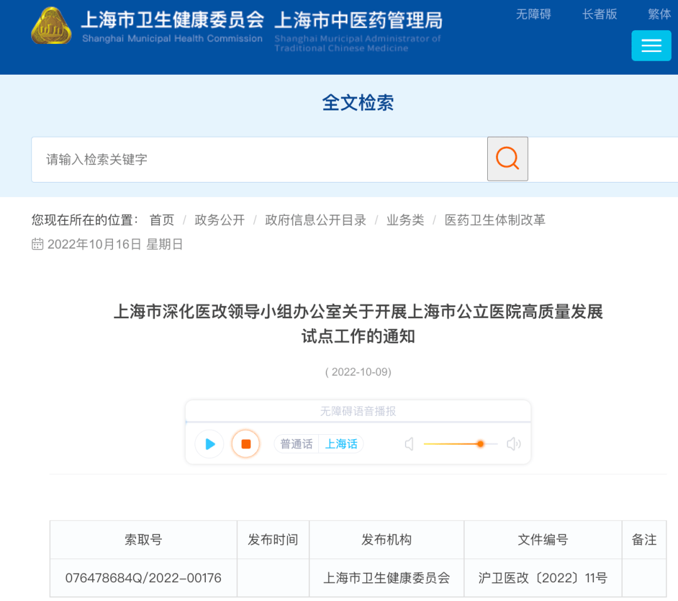The image size is (678, 601).
Task: Click the 索取号 table header
Action: (143, 540)
